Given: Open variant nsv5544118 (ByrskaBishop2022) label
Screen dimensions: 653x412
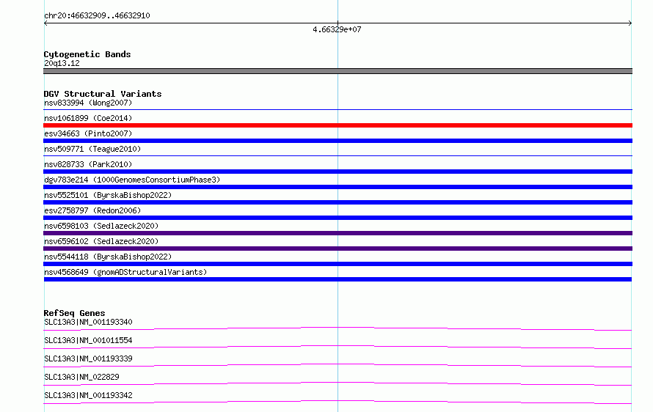Looking at the screenshot, I should (x=108, y=257).
